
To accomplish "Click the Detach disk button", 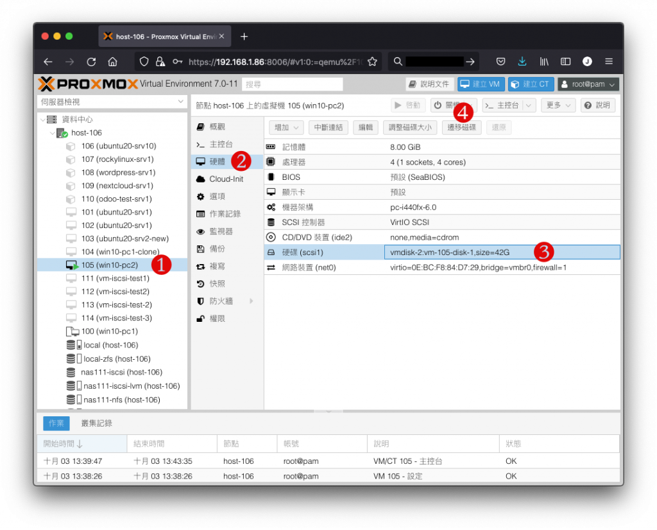I will pyautogui.click(x=328, y=128).
